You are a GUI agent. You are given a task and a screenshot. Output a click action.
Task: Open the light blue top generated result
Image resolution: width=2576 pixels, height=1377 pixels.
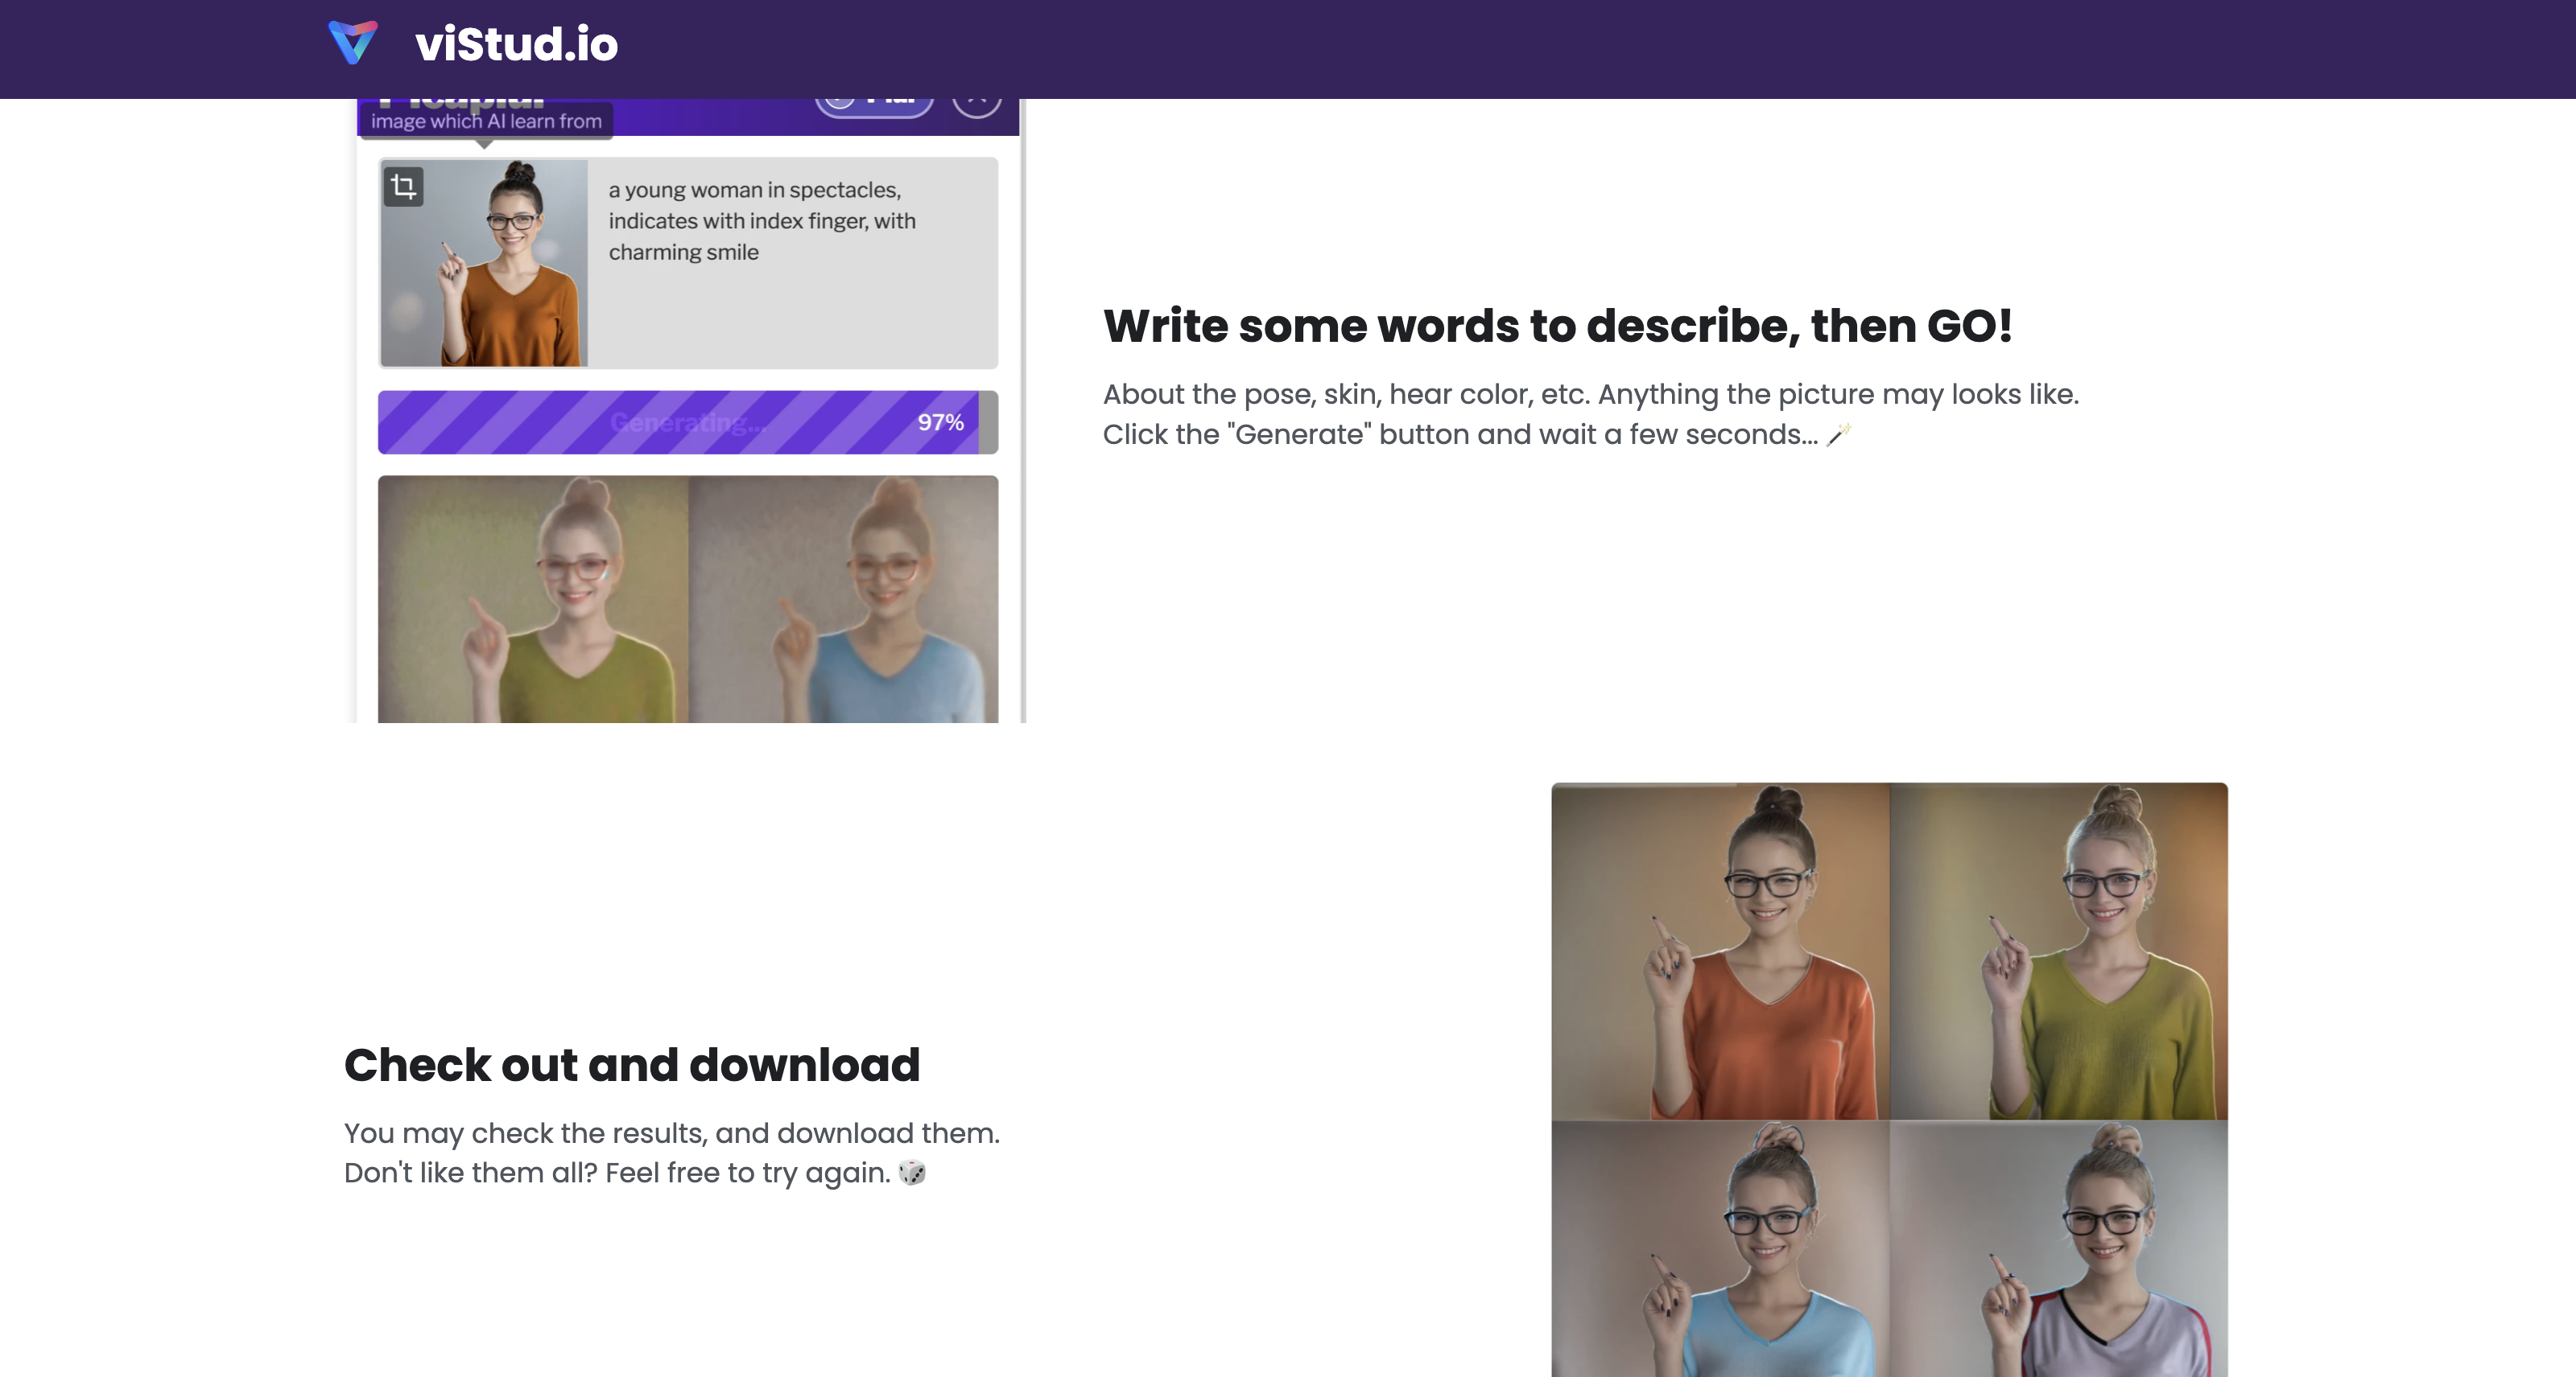1721,1248
